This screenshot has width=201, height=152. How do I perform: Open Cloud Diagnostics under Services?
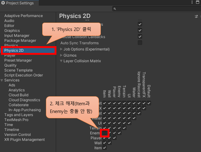24,100
